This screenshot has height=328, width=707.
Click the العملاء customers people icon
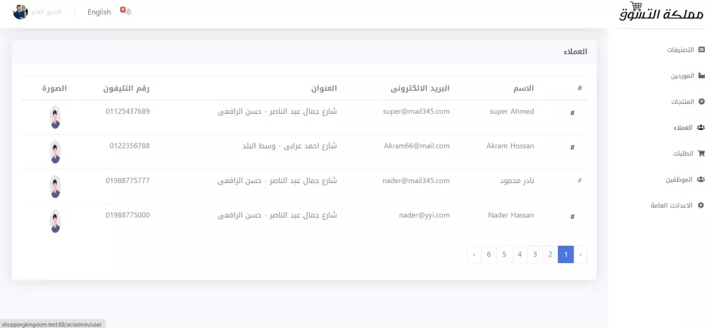(701, 127)
